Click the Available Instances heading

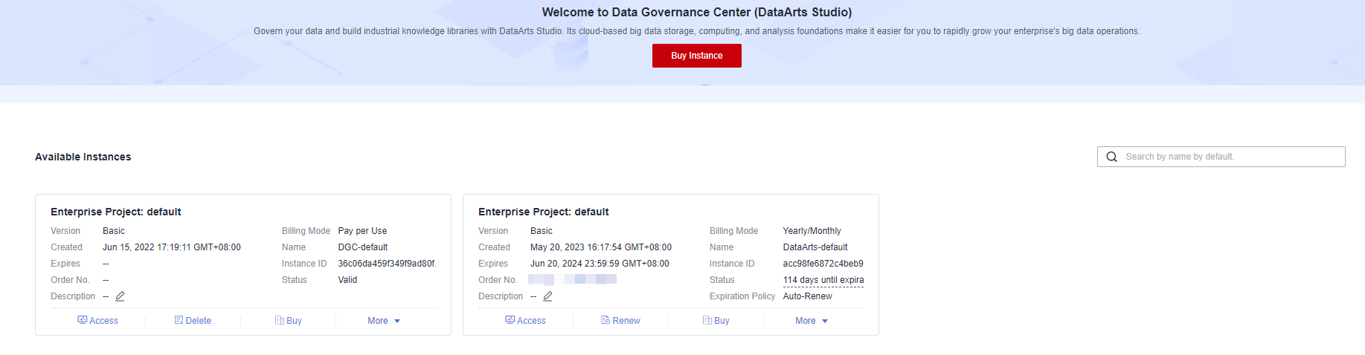83,157
